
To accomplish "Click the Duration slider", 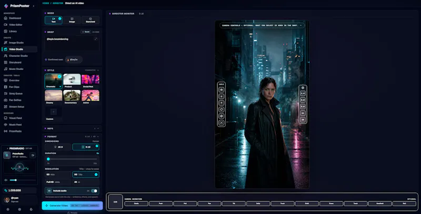I will coord(72,159).
